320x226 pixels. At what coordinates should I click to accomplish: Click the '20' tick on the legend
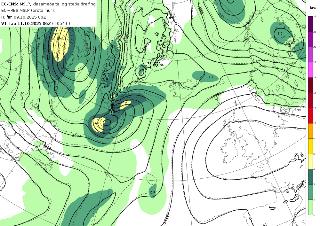click(x=315, y=47)
